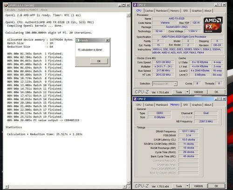The width and height of the screenshot is (233, 190).
Task: Select CPU tab in bottom CPU-Z window
Action: pos(139,105)
